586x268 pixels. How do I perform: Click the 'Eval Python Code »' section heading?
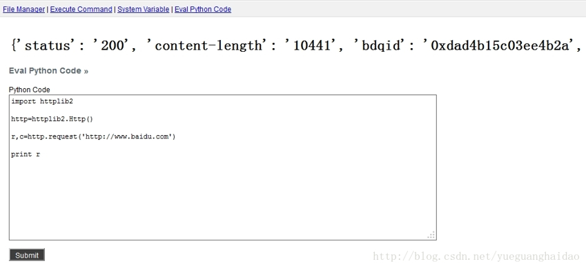coord(48,71)
